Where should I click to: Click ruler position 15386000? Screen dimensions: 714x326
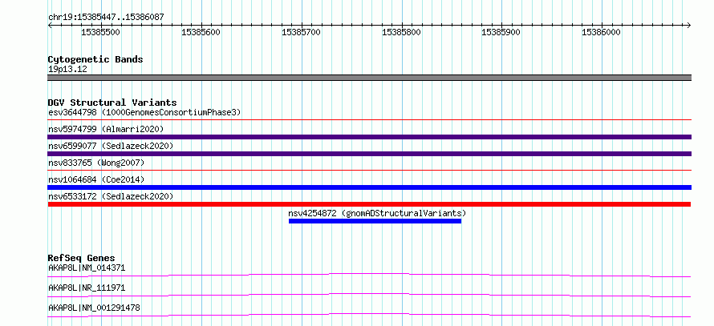tap(601, 32)
